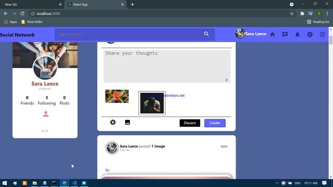The width and height of the screenshot is (333, 187).
Task: Click Sara Lance author name on post
Action: (x=129, y=146)
